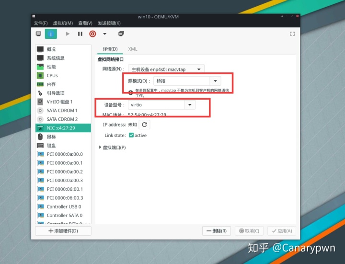
Task: Open 发送按键(K) menu
Action: point(109,23)
